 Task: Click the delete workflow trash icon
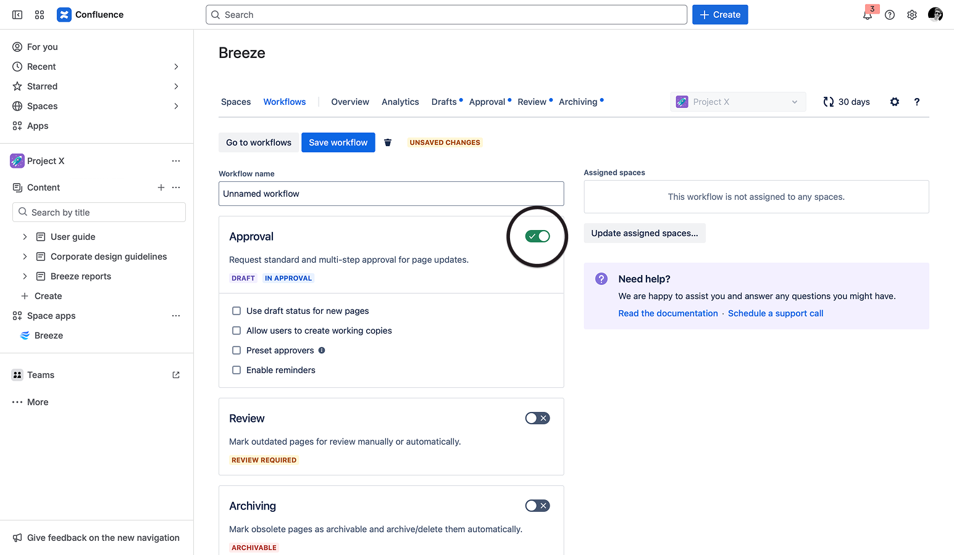pyautogui.click(x=388, y=142)
